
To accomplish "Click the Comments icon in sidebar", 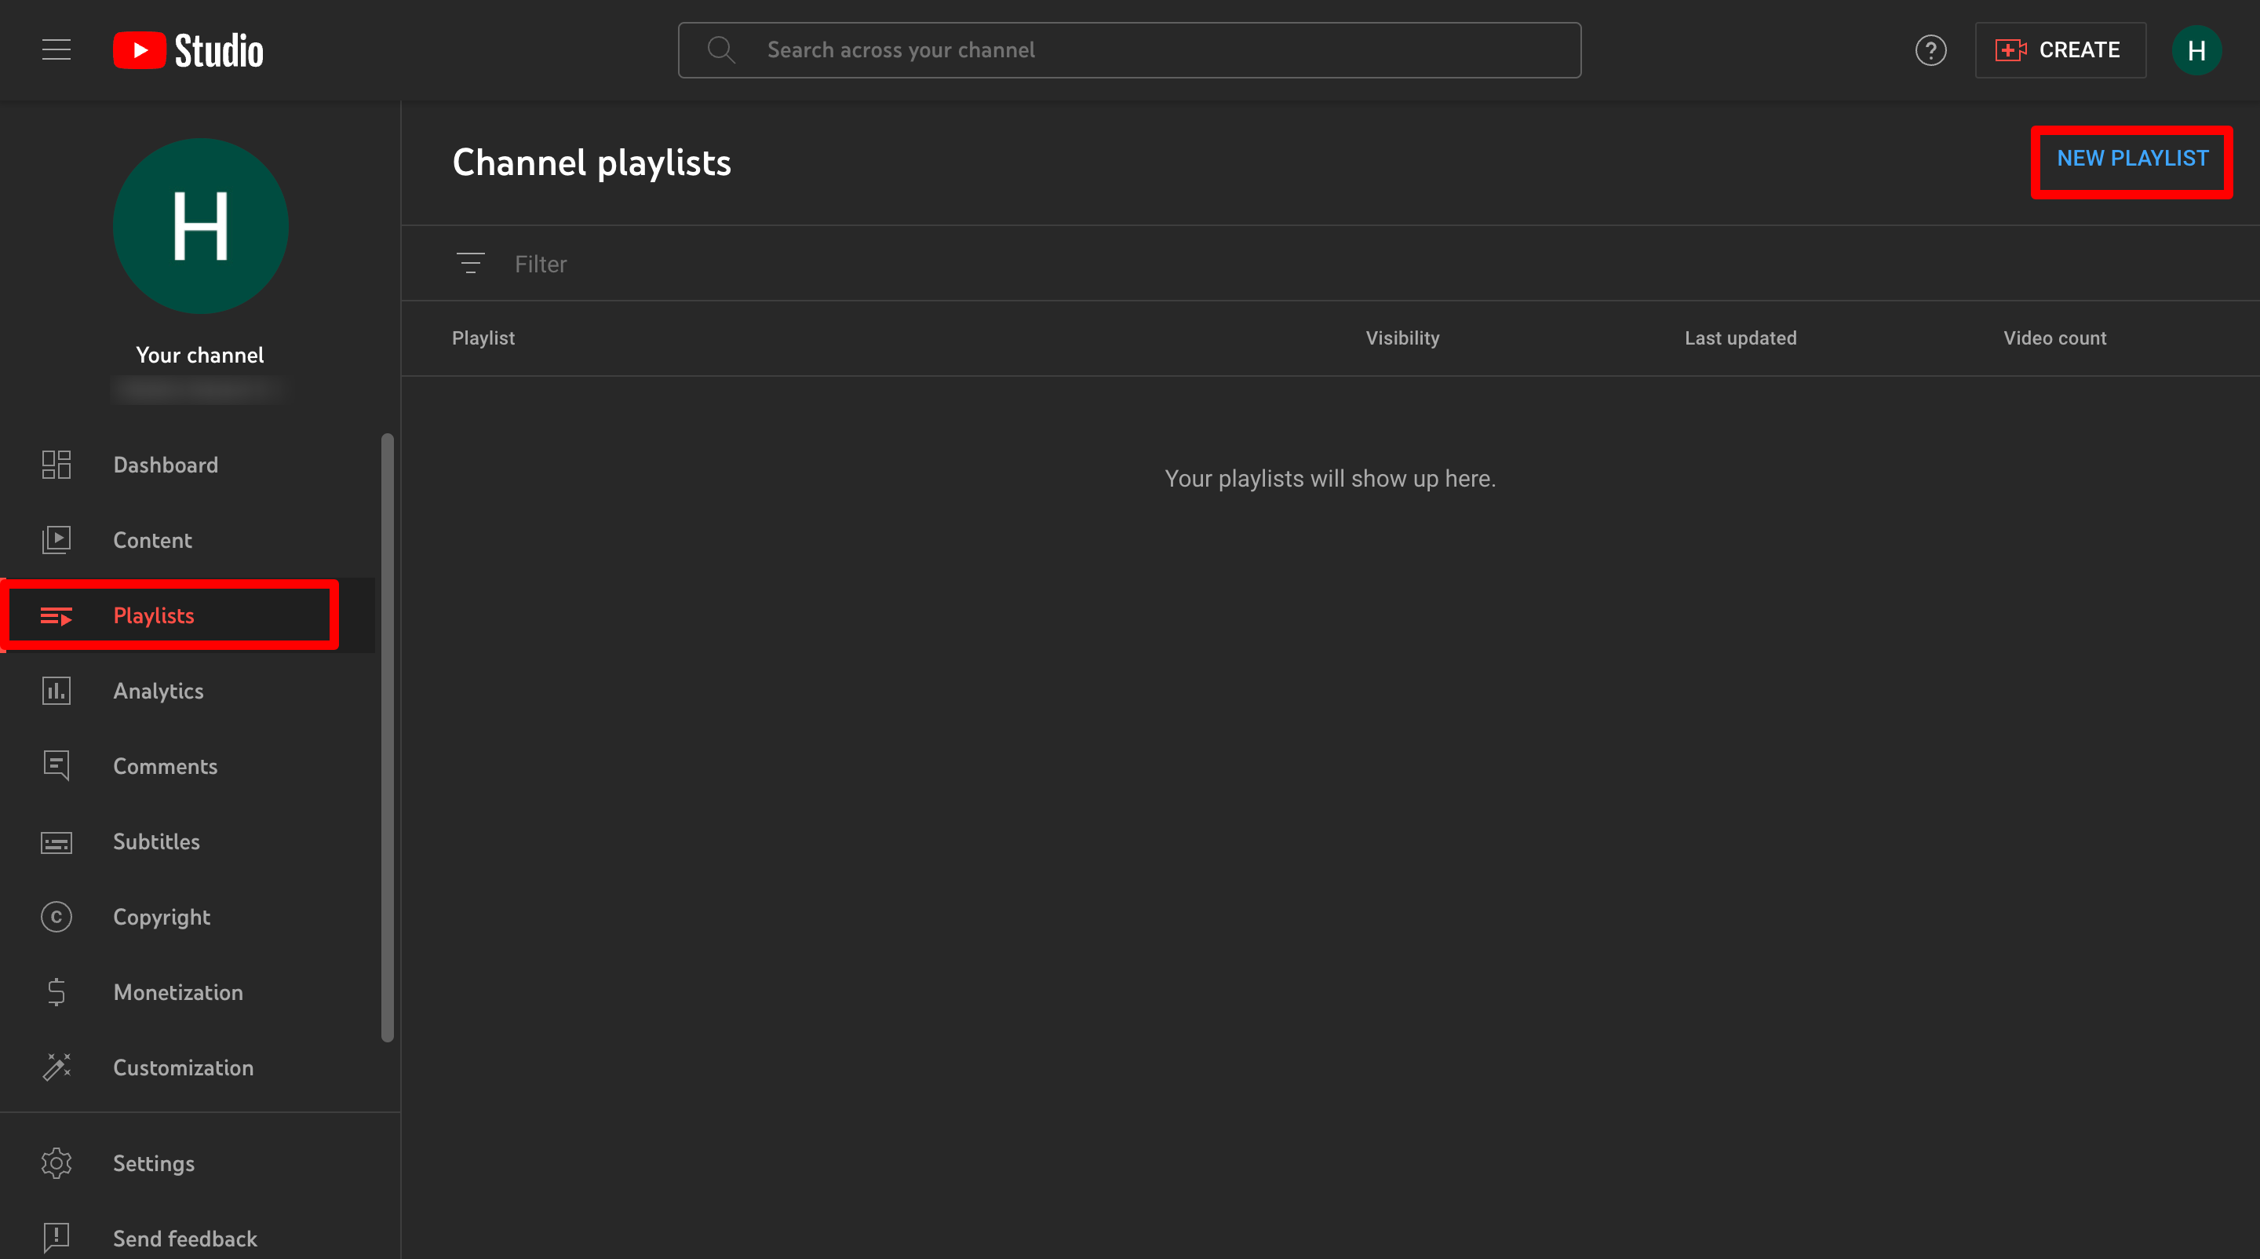I will click(56, 766).
